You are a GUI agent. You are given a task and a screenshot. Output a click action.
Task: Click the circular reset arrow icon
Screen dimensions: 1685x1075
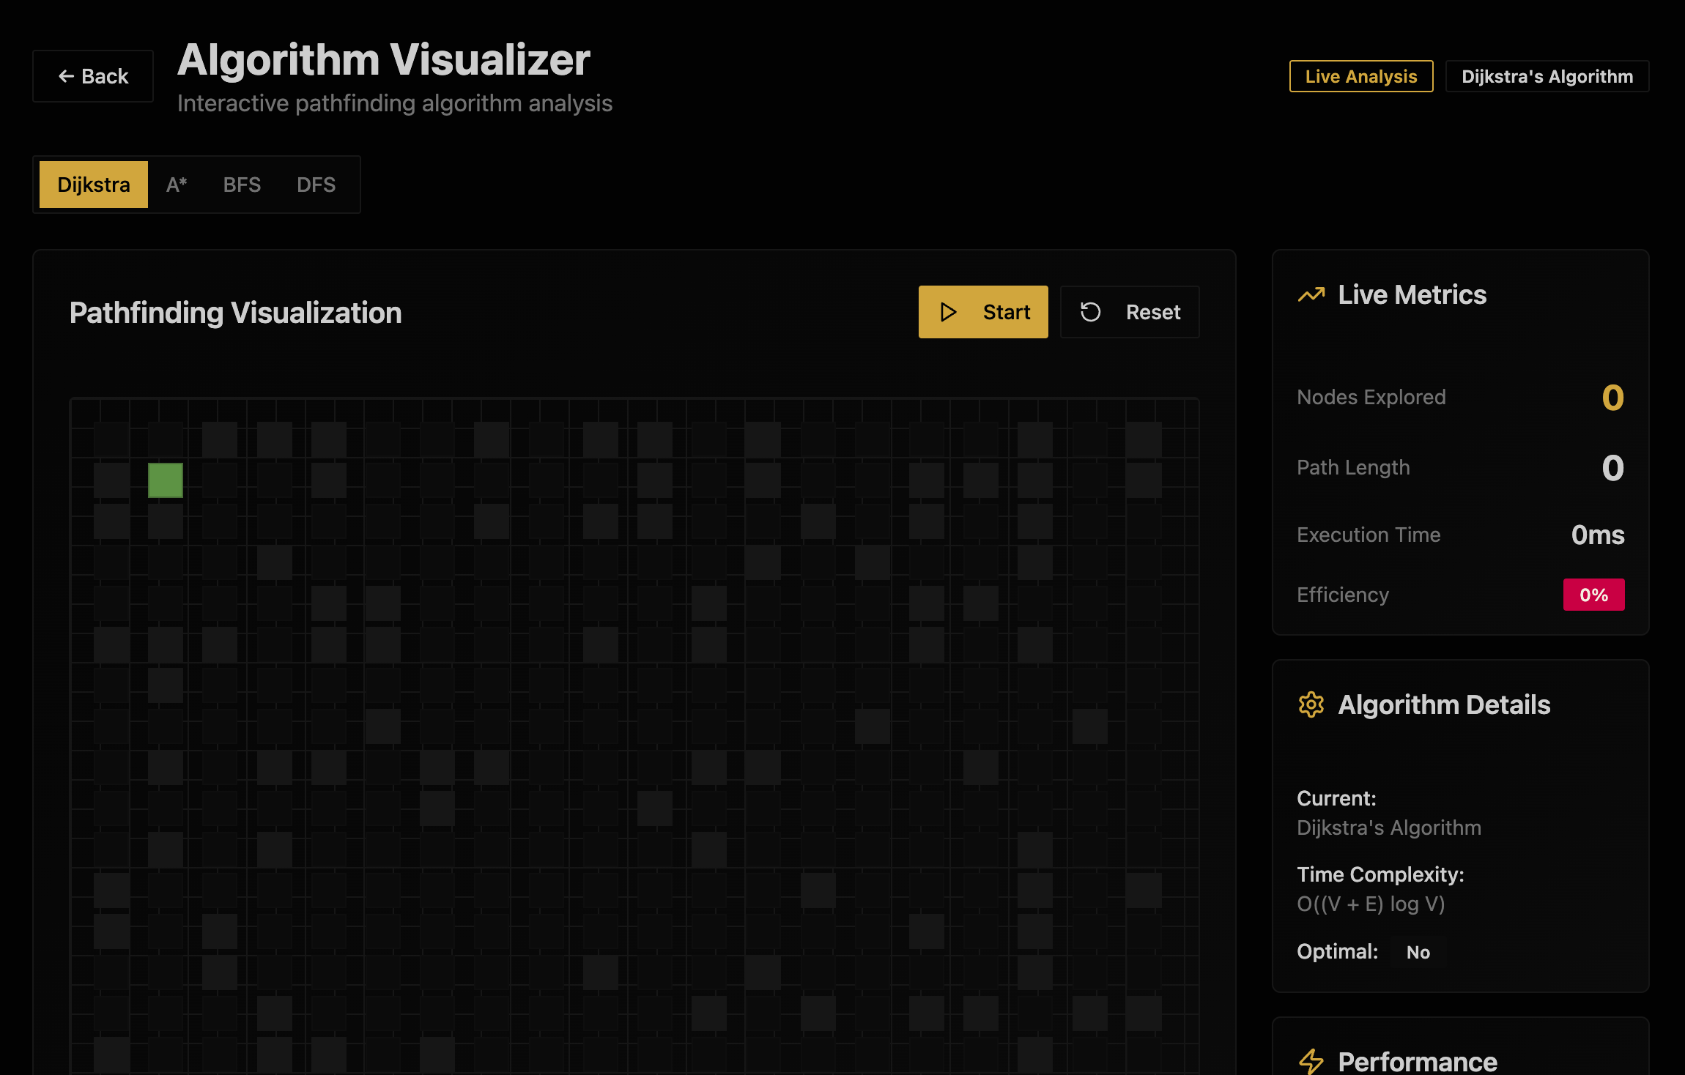coord(1090,312)
